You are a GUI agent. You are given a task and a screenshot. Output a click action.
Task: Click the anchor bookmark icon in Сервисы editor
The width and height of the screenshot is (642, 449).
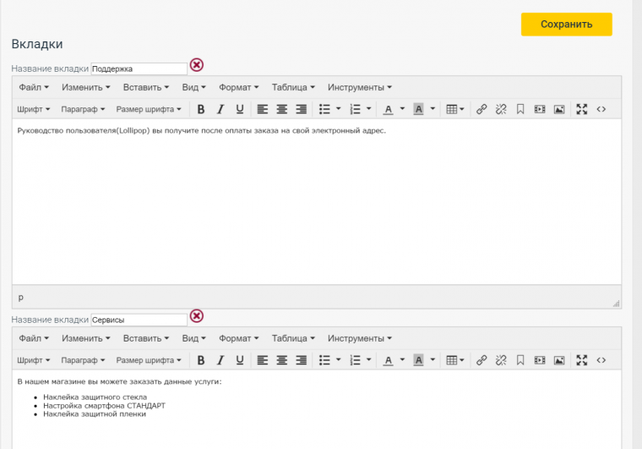point(520,360)
